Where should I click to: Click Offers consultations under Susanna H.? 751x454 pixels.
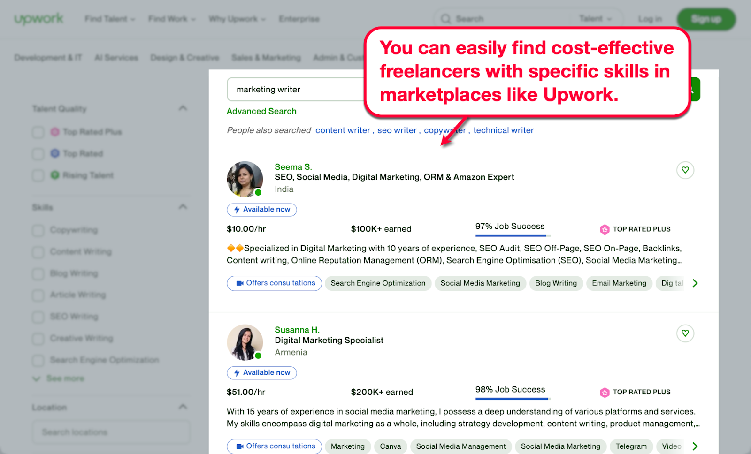(274, 446)
